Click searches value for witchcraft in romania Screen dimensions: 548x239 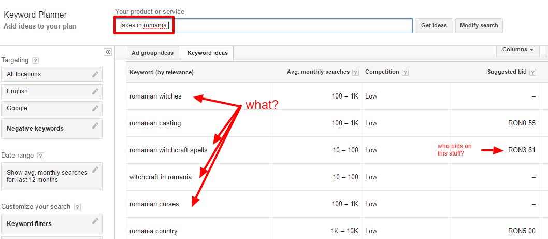(x=345, y=177)
